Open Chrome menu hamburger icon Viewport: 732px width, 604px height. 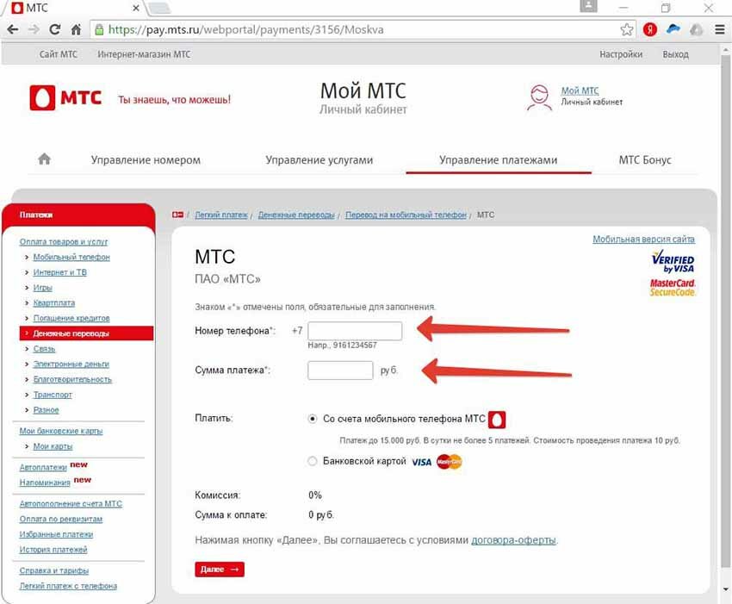pos(719,30)
